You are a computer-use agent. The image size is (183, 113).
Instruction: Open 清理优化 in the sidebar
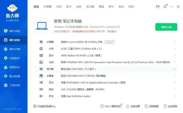[x=14, y=67]
